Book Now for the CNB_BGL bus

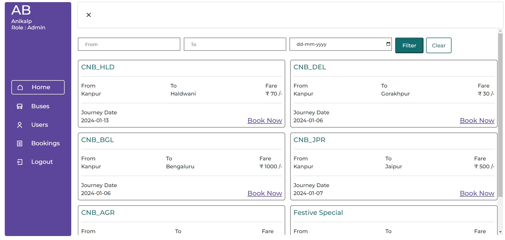tap(265, 193)
